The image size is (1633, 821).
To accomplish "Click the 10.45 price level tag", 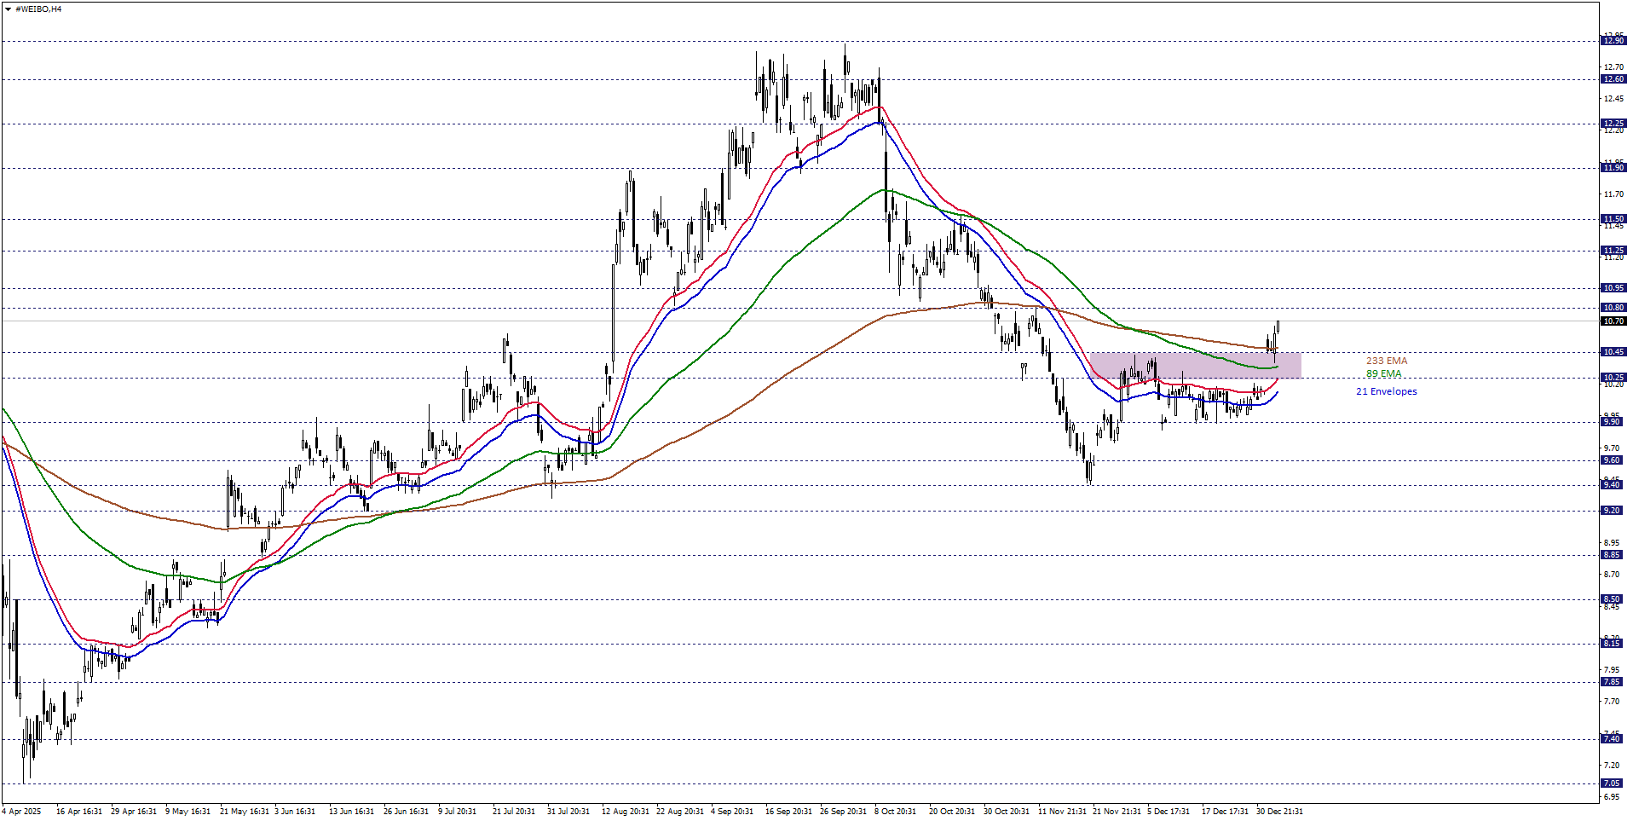I will [x=1613, y=352].
